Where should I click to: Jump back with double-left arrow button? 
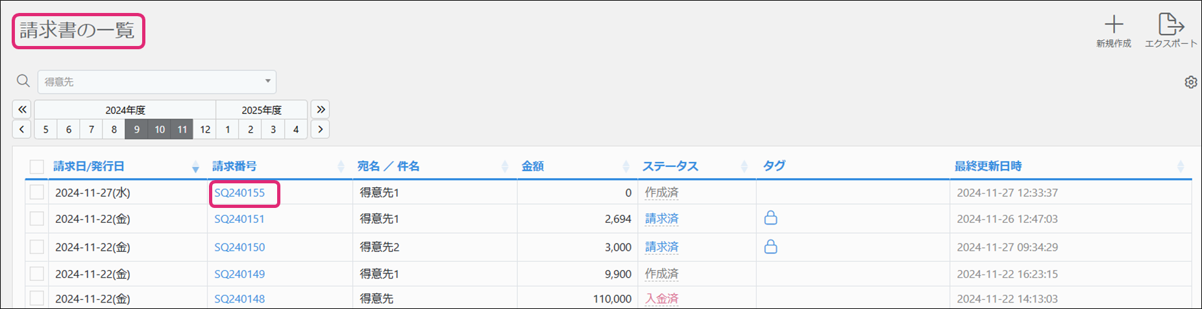click(22, 109)
